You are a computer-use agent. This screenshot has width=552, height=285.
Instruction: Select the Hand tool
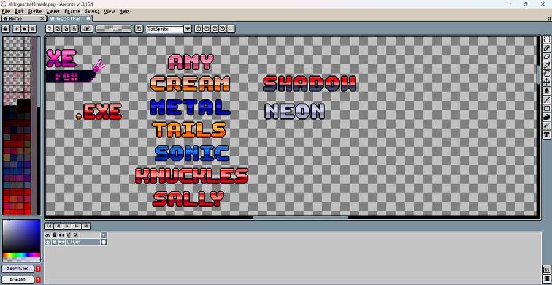click(546, 74)
